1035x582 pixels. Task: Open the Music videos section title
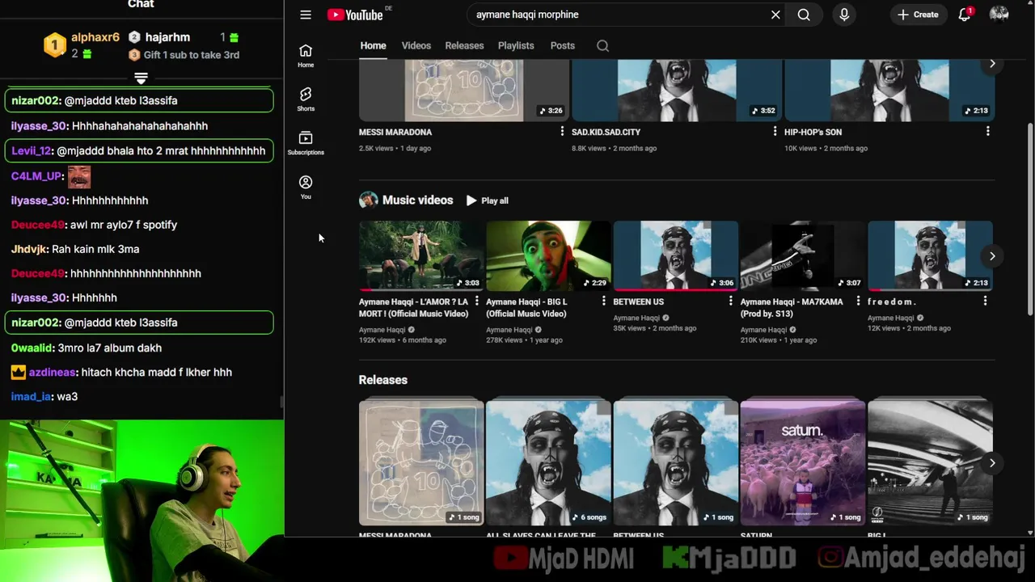click(417, 200)
